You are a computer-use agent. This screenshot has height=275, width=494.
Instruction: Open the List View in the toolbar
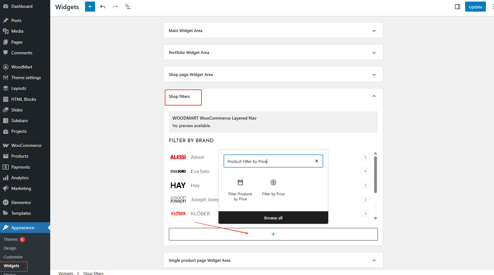click(128, 7)
